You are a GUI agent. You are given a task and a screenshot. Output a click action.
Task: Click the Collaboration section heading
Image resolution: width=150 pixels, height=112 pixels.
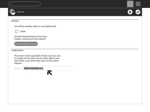pyautogui.click(x=17, y=50)
